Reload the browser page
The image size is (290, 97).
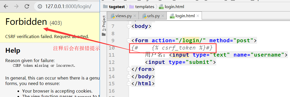pyautogui.click(x=27, y=7)
